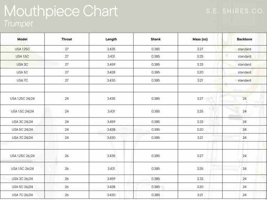
Task: Select the Trumpet subtitle text
Action: pyautogui.click(x=18, y=23)
